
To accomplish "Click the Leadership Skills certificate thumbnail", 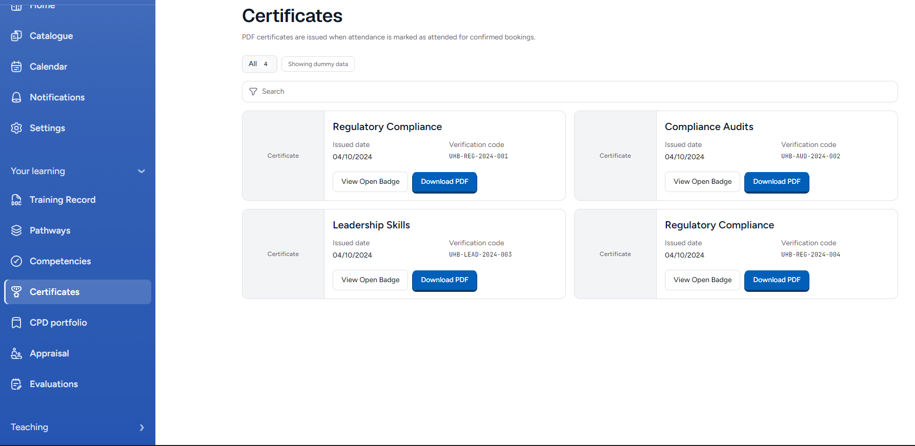I will pyautogui.click(x=283, y=254).
